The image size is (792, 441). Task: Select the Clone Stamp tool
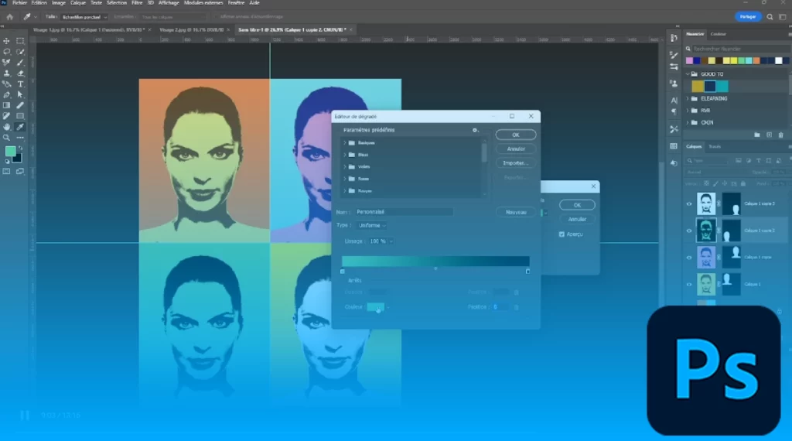coord(6,73)
